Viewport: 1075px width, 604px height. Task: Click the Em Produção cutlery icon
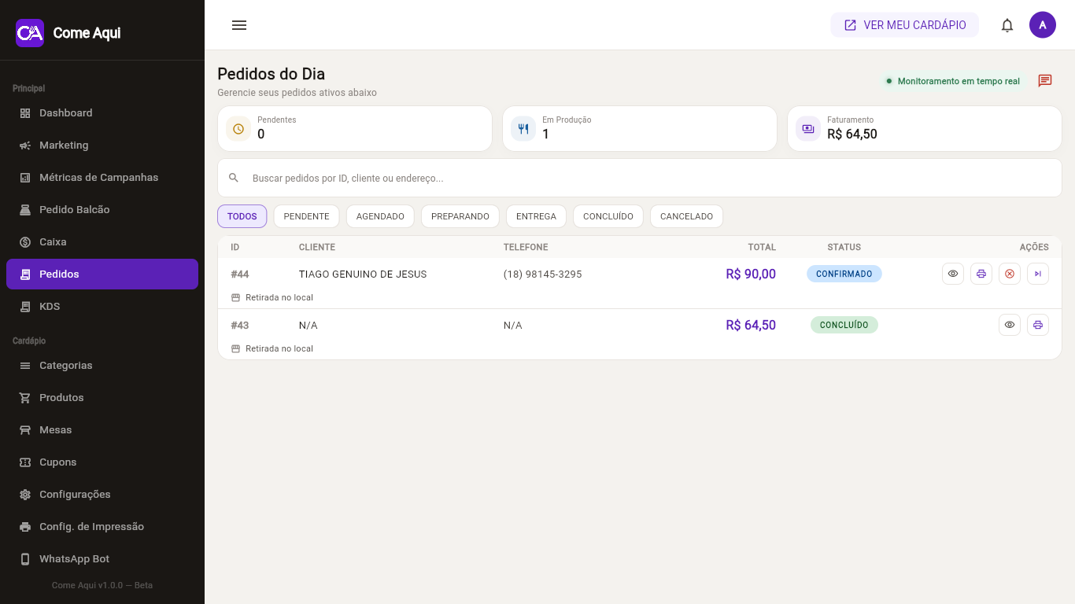click(523, 129)
